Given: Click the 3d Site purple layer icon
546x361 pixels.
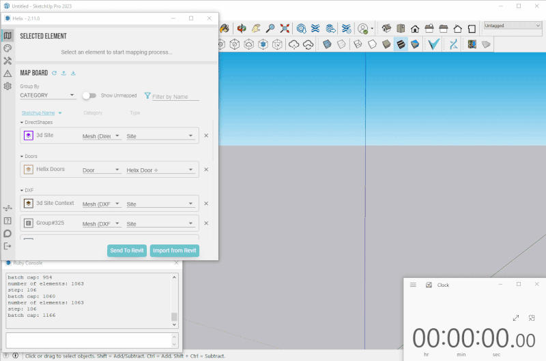Looking at the screenshot, I should 29,135.
